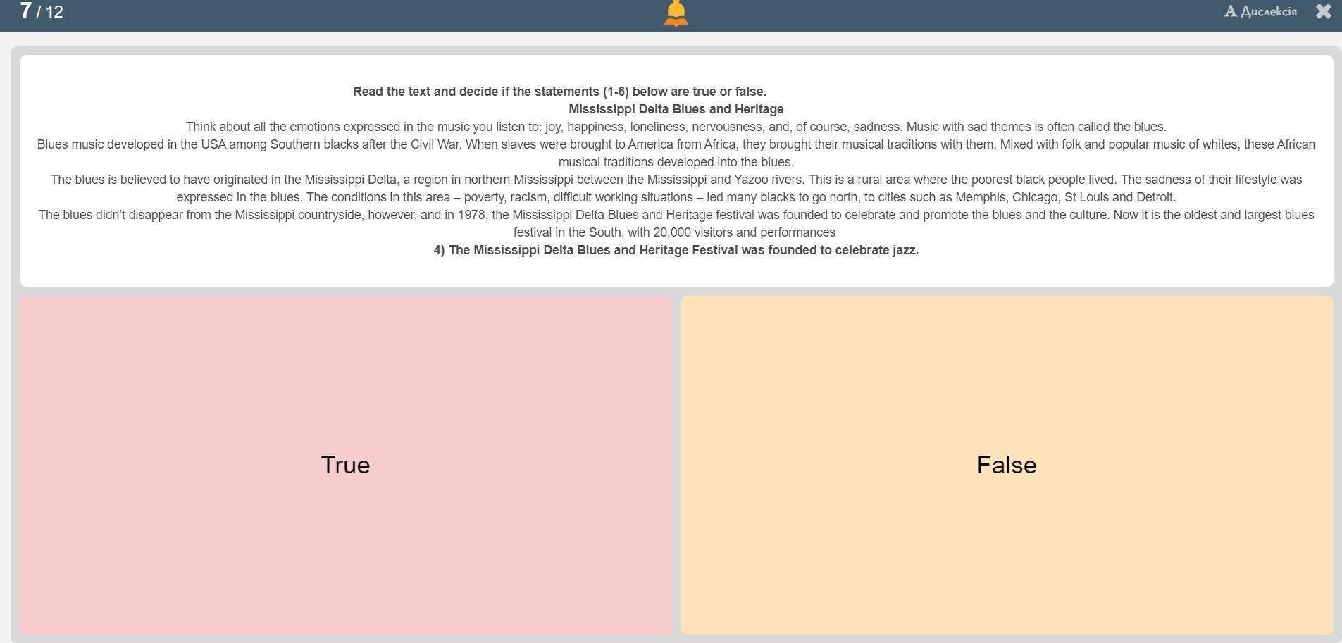Click the total question count 12
The image size is (1342, 643).
click(x=54, y=12)
